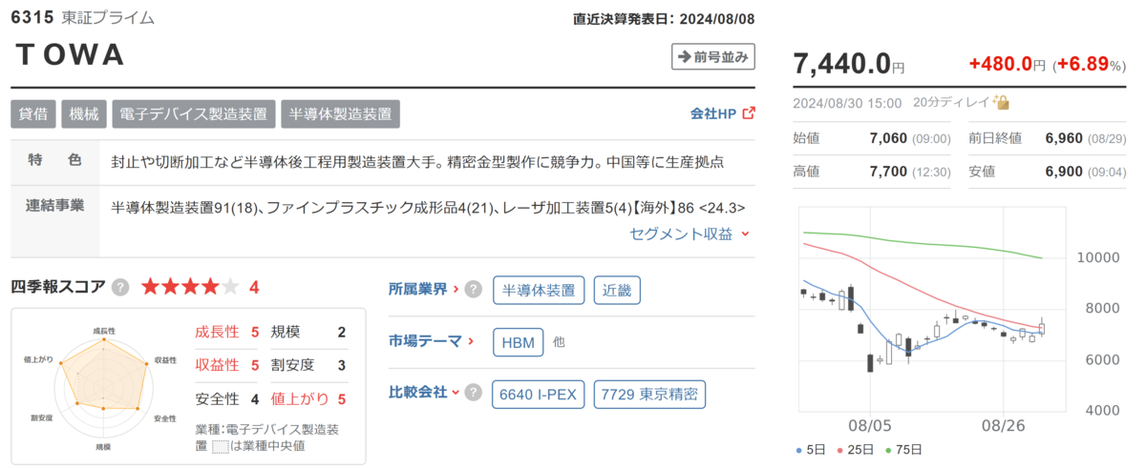Expand セグメント収益 section

click(690, 234)
